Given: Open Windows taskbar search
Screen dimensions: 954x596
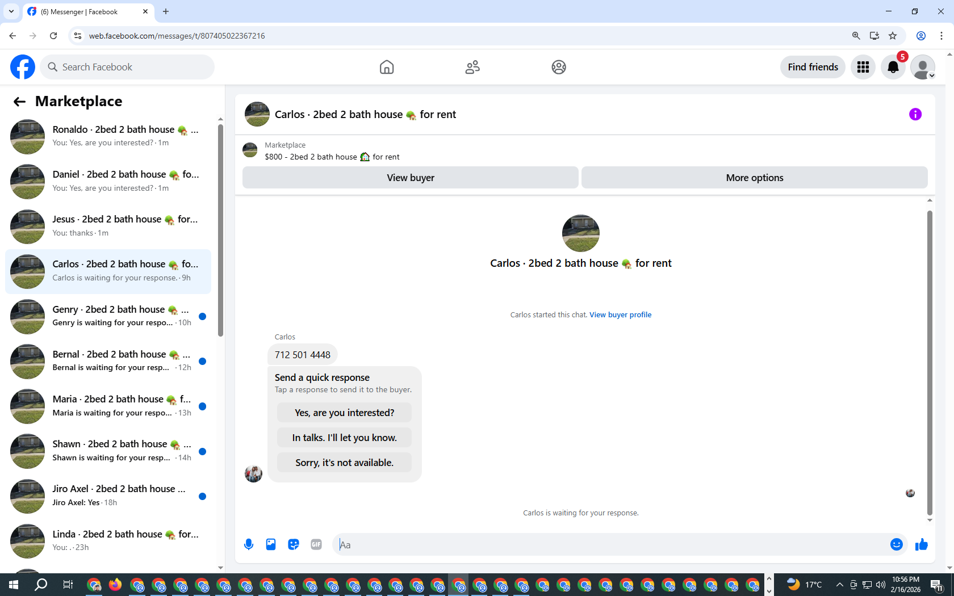Looking at the screenshot, I should click(41, 585).
